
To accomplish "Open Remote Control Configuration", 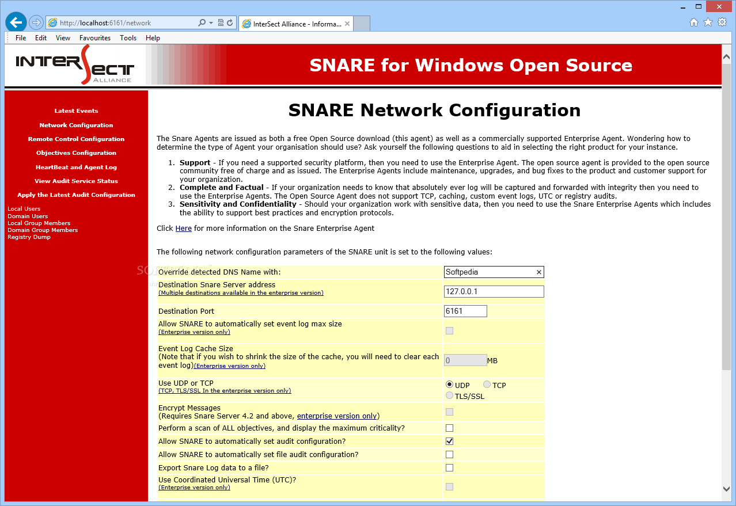I will [76, 139].
